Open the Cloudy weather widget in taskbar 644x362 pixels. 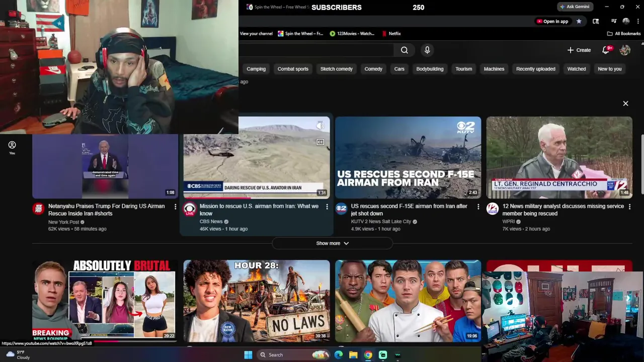point(17,355)
